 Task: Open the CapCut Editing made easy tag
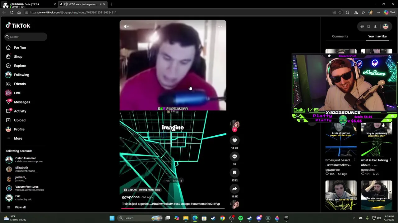coord(142,190)
